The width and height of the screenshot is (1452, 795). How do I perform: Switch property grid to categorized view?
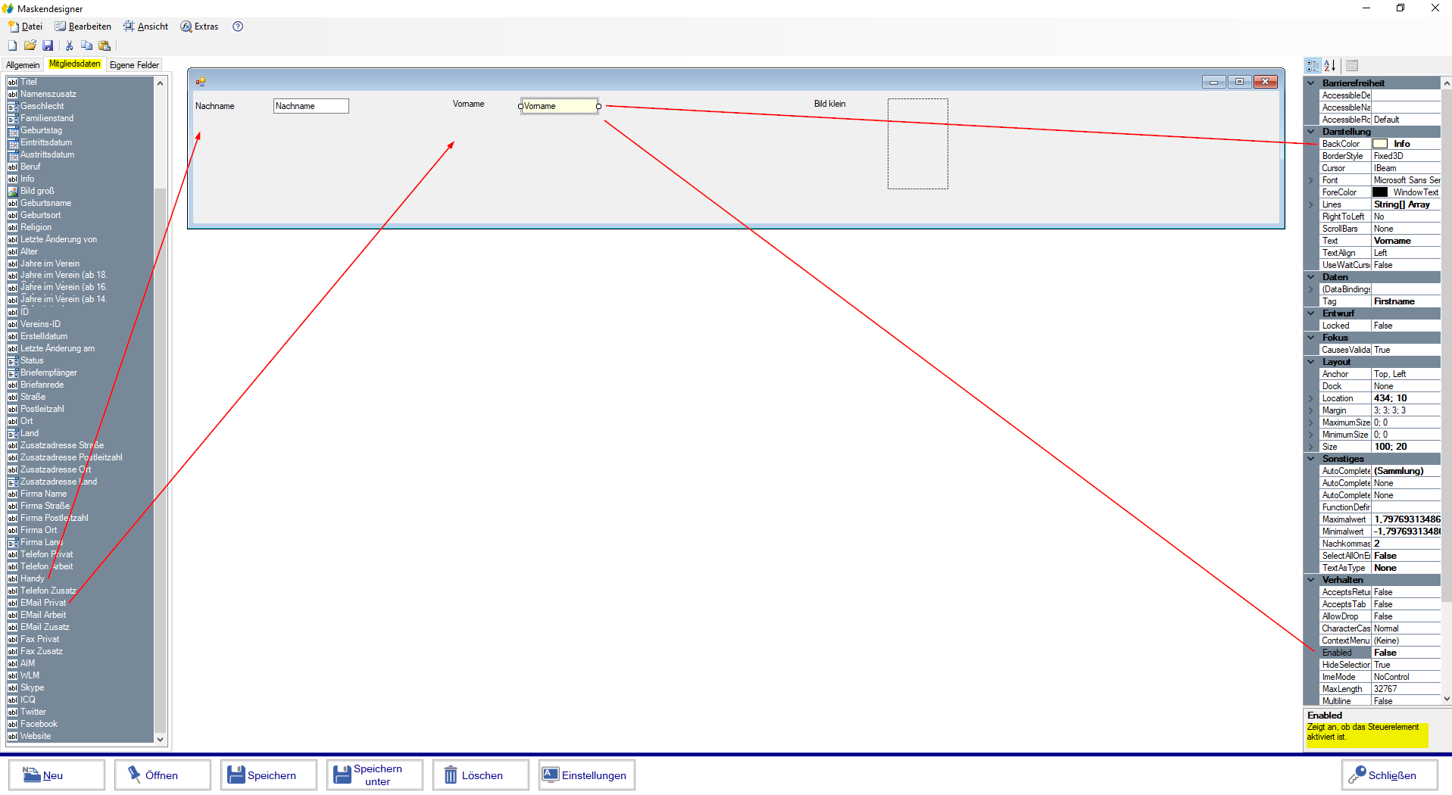[x=1313, y=66]
